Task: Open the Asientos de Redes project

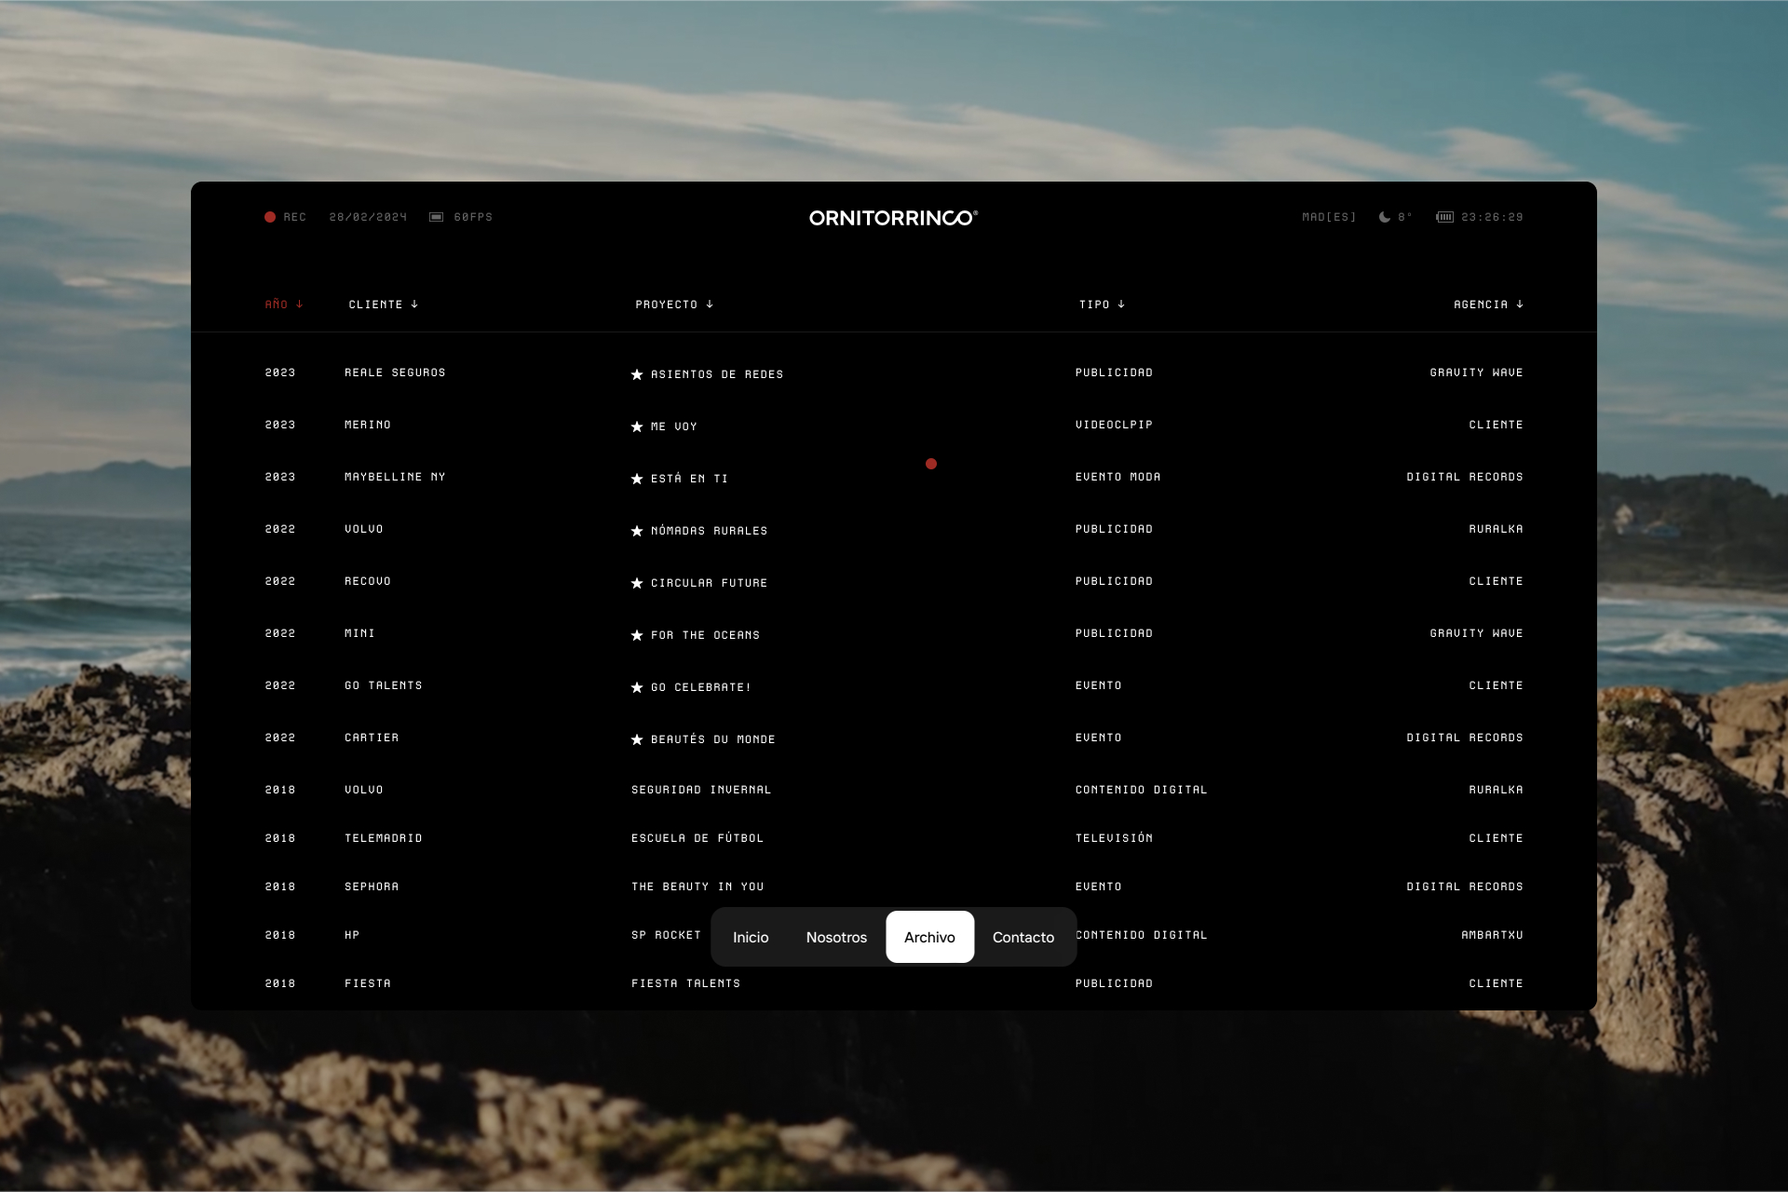Action: [717, 374]
